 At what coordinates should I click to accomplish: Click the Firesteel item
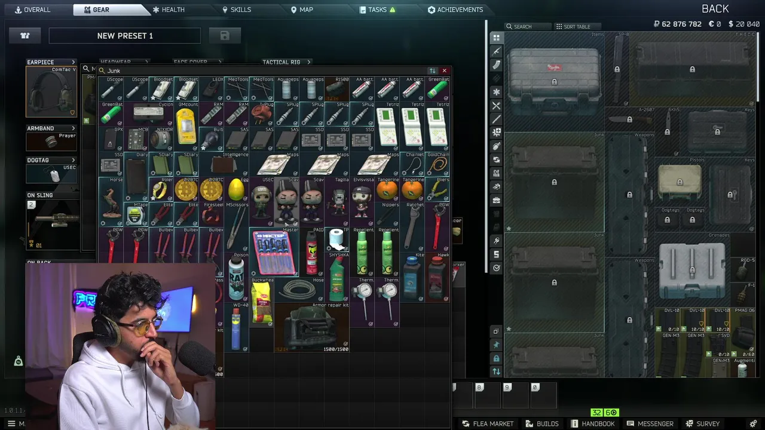pyautogui.click(x=211, y=214)
